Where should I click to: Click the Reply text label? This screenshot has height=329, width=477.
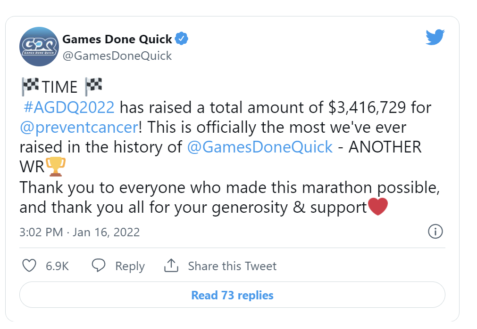coord(130,266)
